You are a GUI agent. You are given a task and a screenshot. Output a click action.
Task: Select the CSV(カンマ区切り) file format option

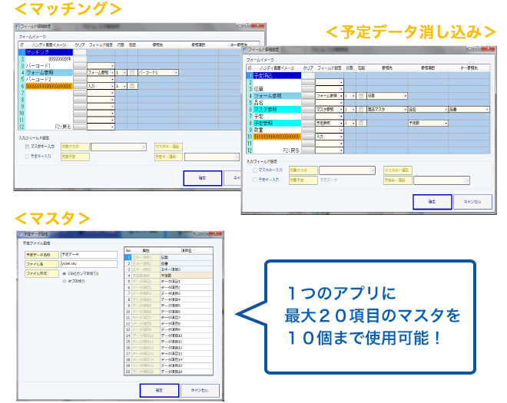pos(65,273)
